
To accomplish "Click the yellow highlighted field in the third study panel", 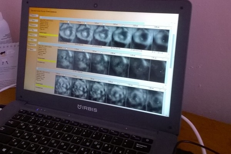I will 45,87.
